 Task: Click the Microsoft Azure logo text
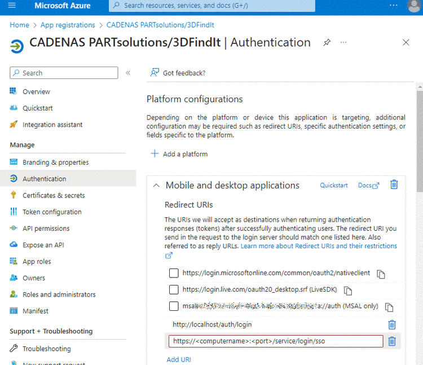click(63, 6)
